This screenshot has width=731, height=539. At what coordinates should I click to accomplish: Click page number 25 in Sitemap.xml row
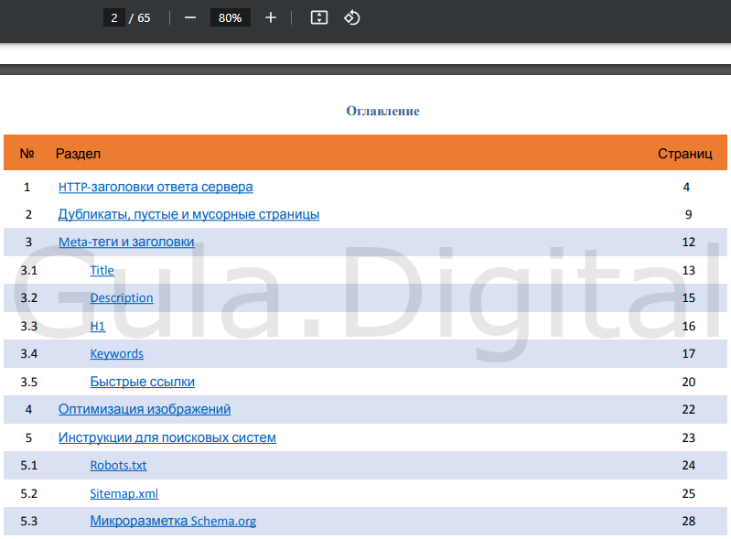(689, 494)
